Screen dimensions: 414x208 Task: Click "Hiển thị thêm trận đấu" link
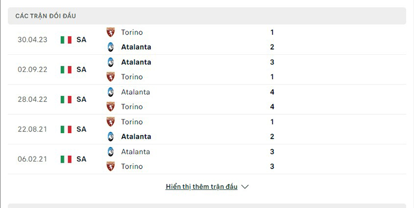202,187
